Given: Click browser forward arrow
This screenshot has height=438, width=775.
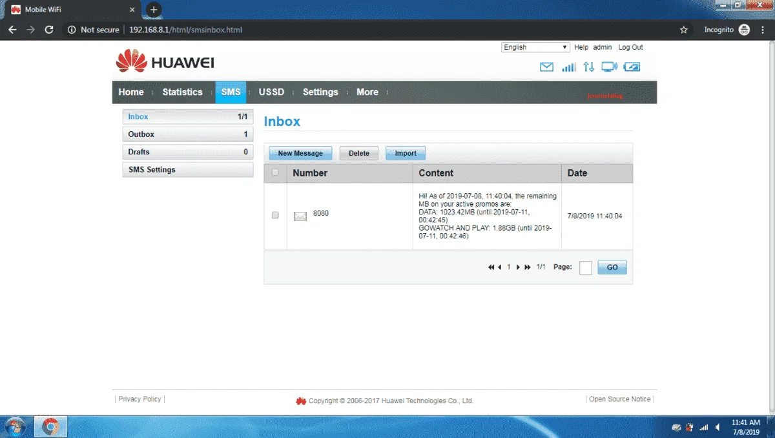Looking at the screenshot, I should point(30,30).
